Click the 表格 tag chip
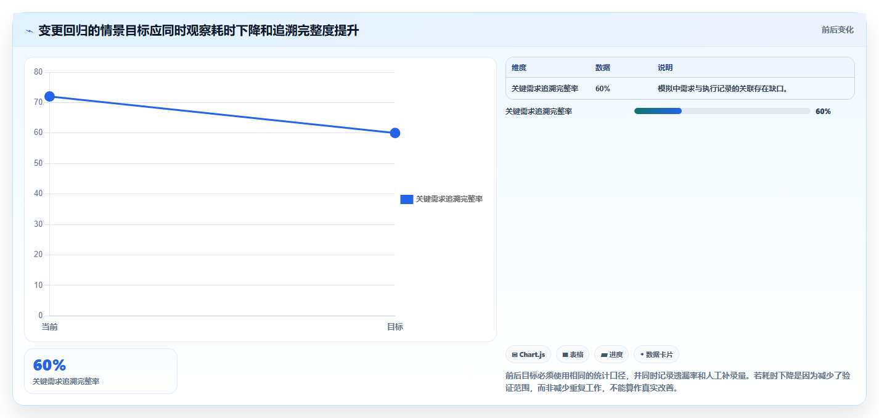Image resolution: width=879 pixels, height=418 pixels. [x=573, y=354]
